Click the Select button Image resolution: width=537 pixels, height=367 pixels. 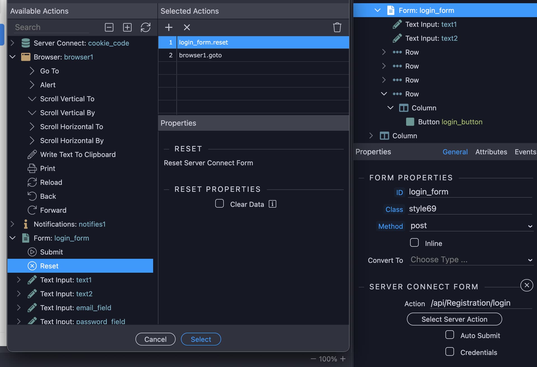pyautogui.click(x=201, y=339)
